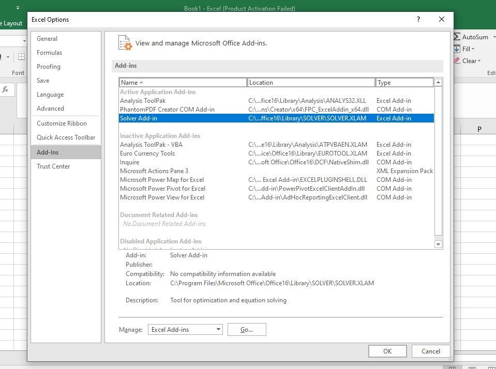Click the Go... button
Viewport: 496px width, 369px height.
[x=247, y=330]
